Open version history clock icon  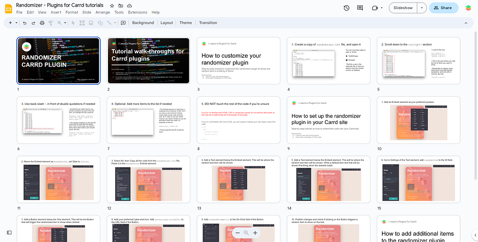click(346, 8)
